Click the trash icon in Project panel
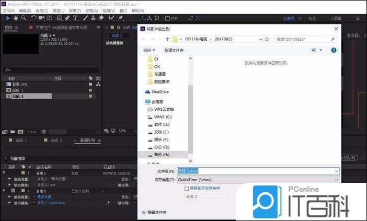This screenshot has width=367, height=221. (44, 132)
